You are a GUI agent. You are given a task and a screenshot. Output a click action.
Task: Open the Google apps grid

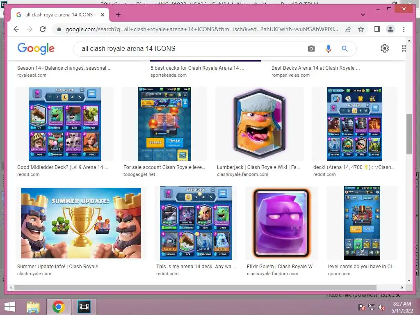click(404, 48)
